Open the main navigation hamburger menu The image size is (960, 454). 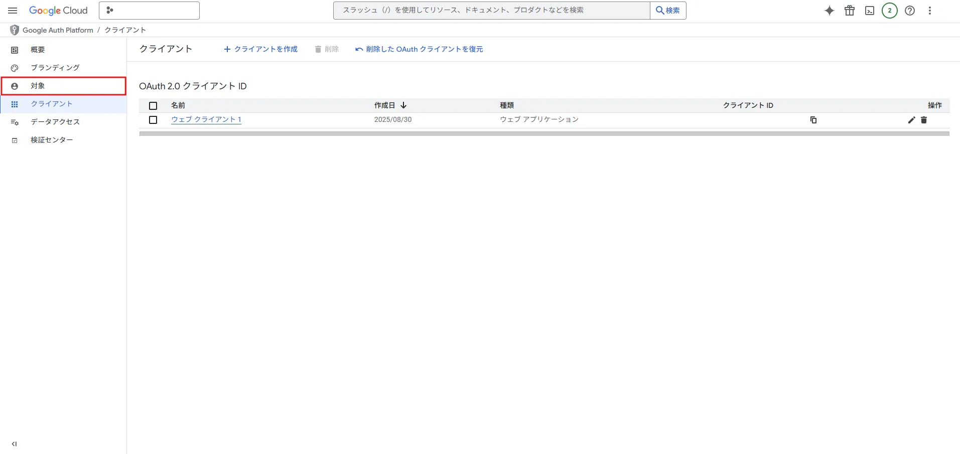click(13, 11)
